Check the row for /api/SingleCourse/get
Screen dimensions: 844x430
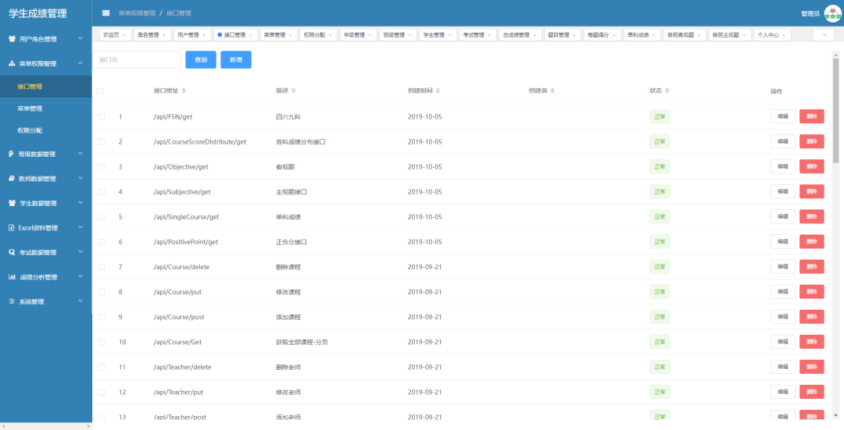click(x=102, y=217)
